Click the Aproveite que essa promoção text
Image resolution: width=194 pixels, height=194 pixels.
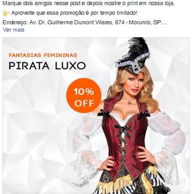click(74, 13)
